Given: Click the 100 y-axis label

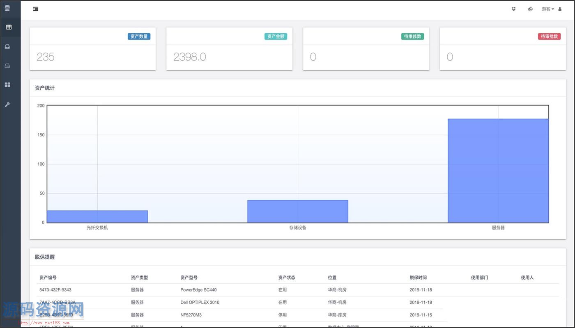Looking at the screenshot, I should [x=41, y=164].
